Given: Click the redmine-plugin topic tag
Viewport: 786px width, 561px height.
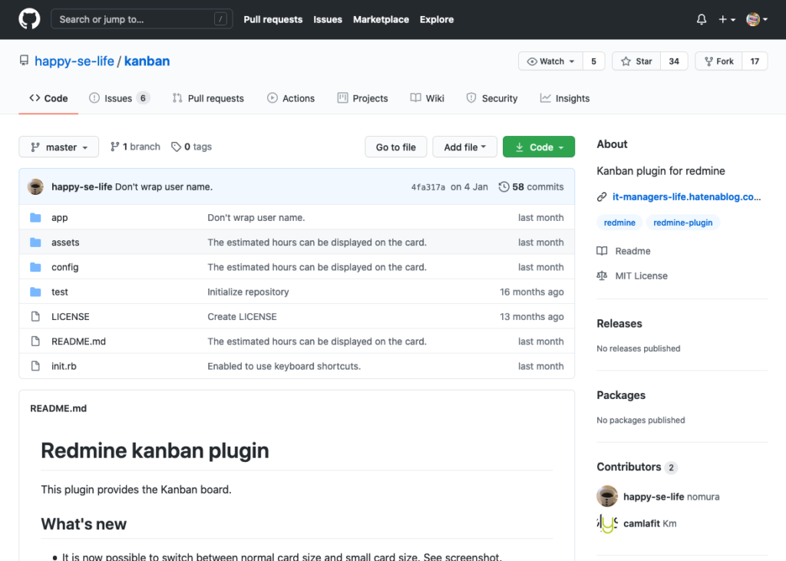Looking at the screenshot, I should click(682, 223).
